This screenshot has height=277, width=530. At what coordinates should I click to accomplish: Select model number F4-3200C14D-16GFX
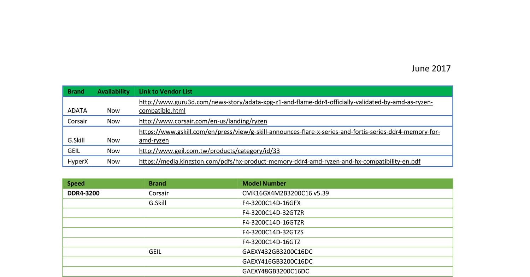(271, 203)
